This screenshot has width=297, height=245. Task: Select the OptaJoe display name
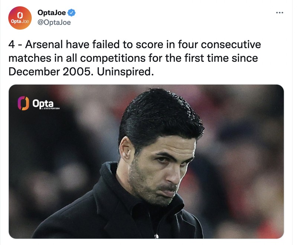click(51, 11)
